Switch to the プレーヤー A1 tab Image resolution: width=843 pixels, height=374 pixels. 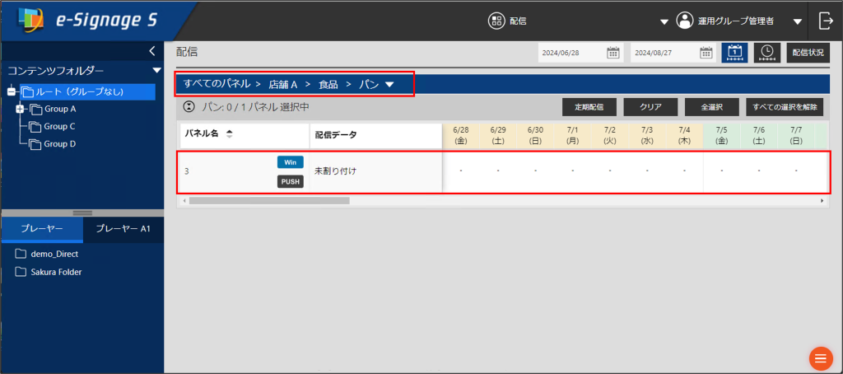point(123,229)
